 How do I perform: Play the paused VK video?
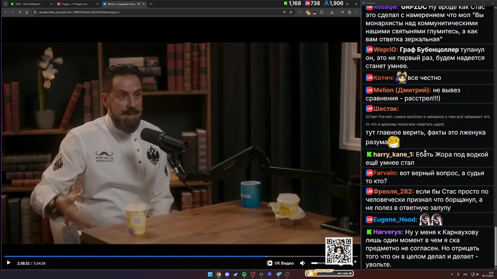[9, 263]
